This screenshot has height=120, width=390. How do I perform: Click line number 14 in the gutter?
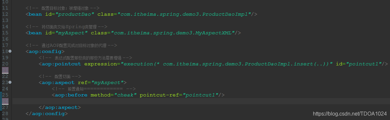5,26
